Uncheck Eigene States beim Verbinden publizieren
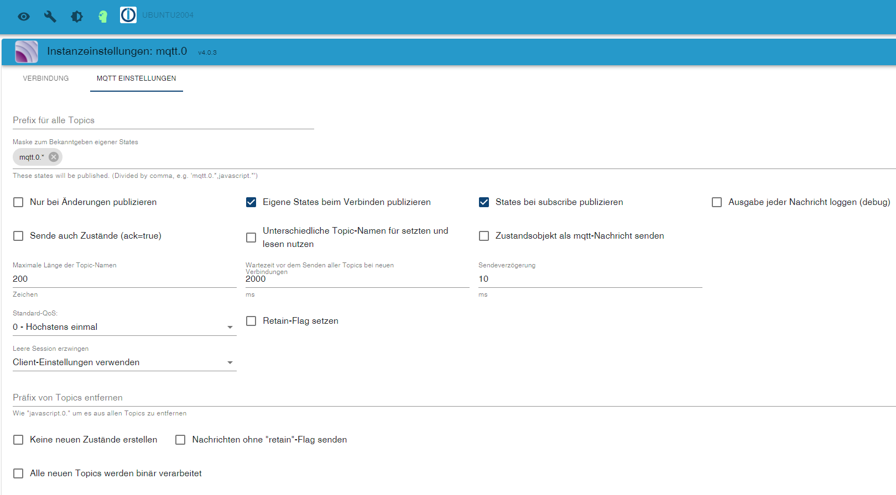 click(x=251, y=202)
